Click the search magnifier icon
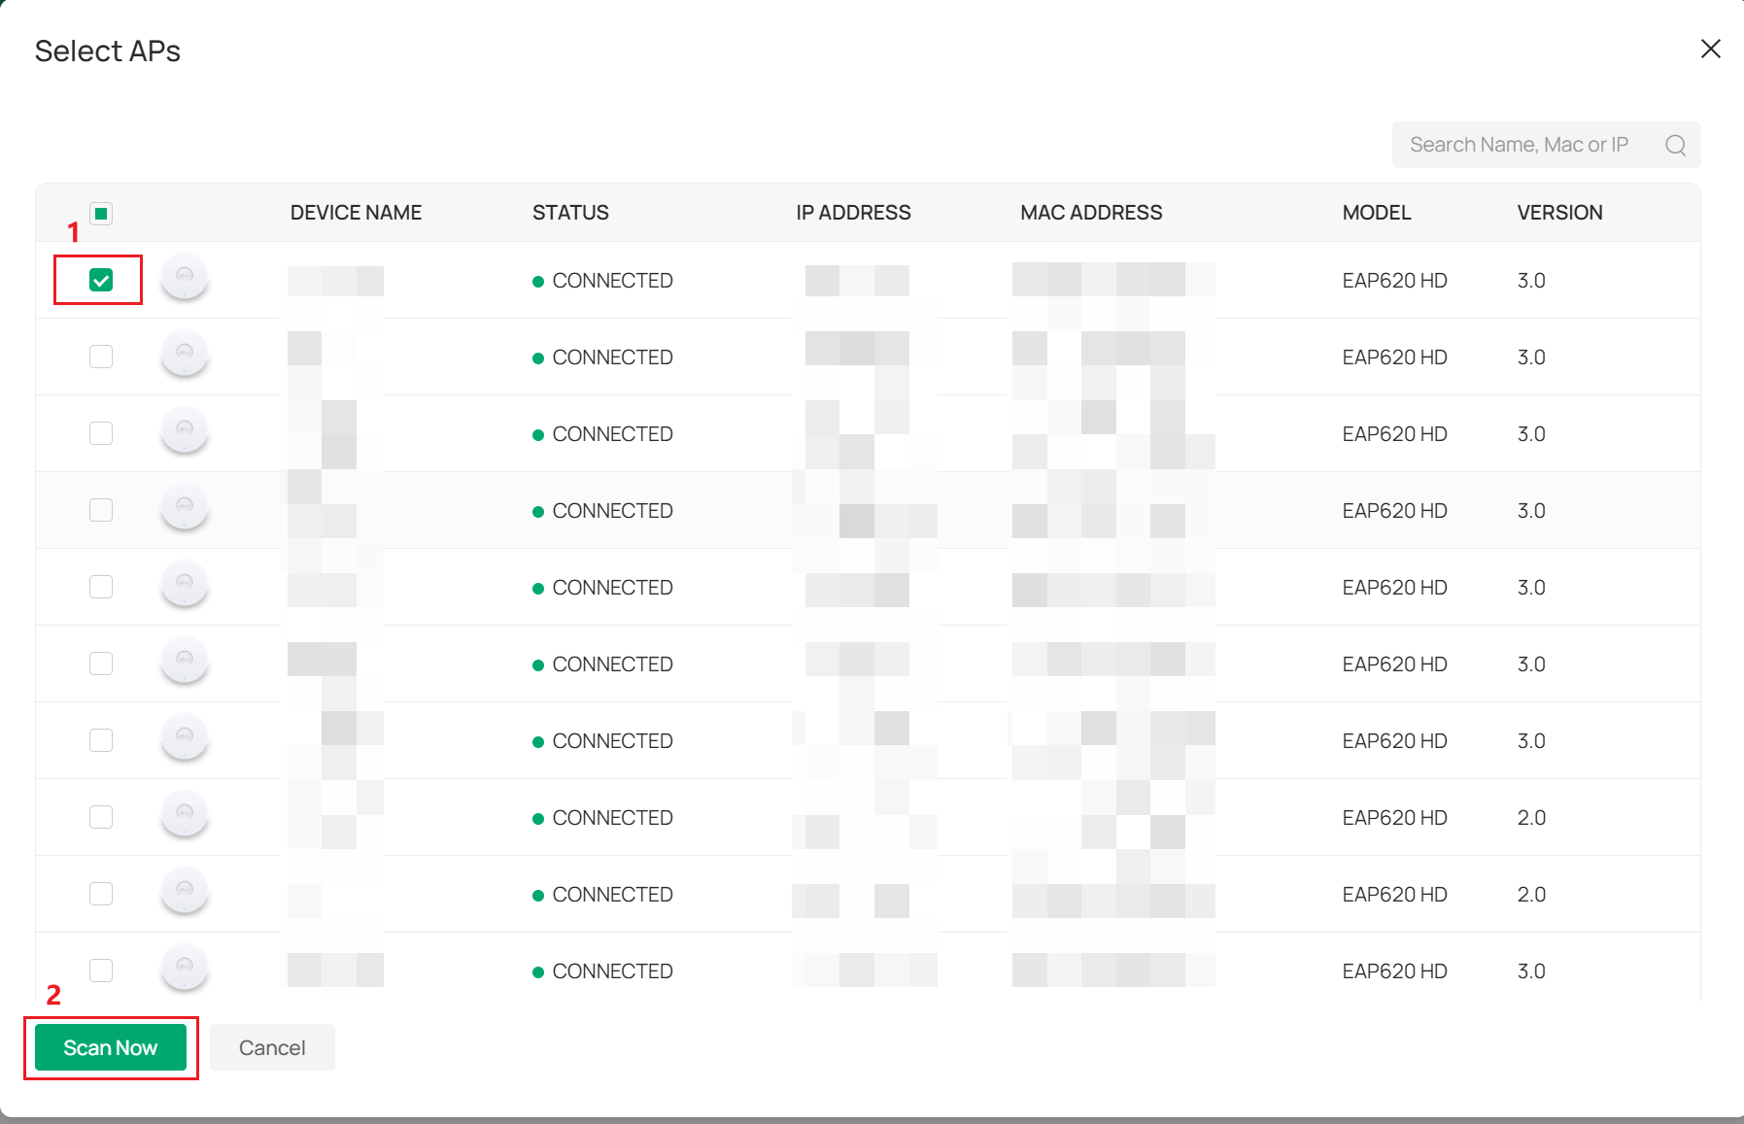The image size is (1744, 1124). (1675, 145)
